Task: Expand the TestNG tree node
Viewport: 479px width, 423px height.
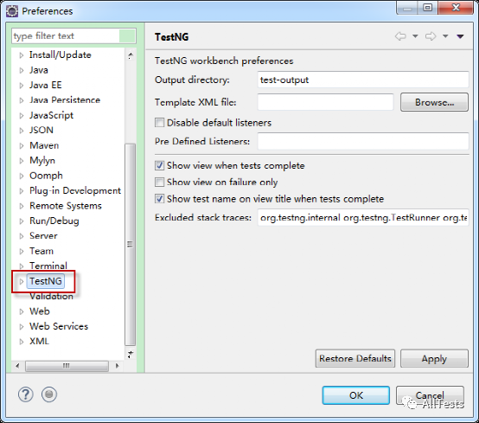Action: 22,281
